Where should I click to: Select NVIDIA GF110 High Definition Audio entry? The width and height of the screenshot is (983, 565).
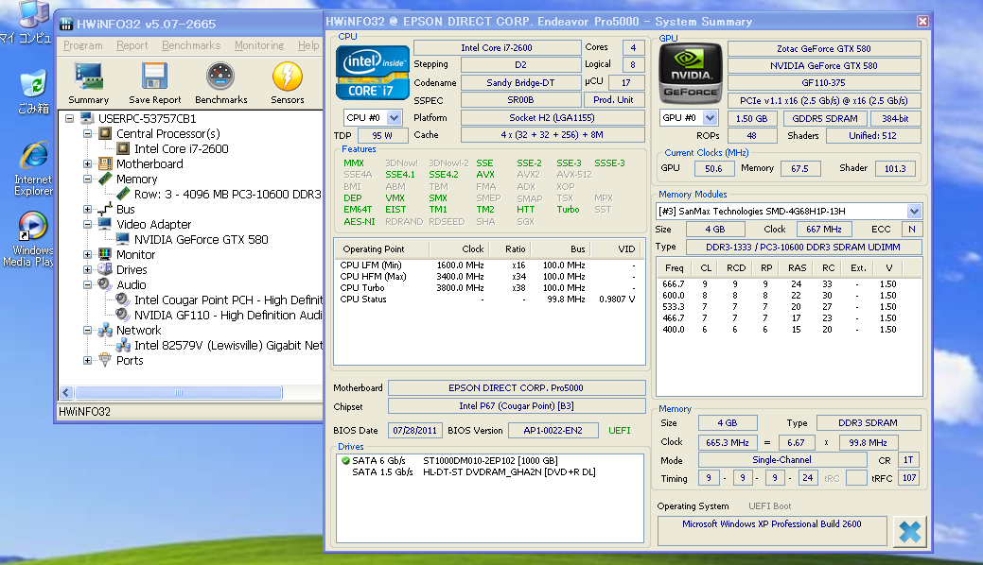click(228, 315)
